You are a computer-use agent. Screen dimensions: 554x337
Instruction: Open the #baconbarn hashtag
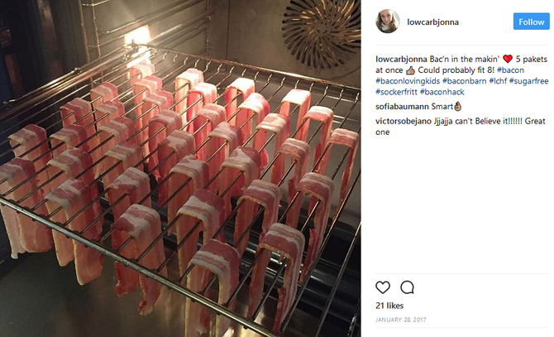464,81
